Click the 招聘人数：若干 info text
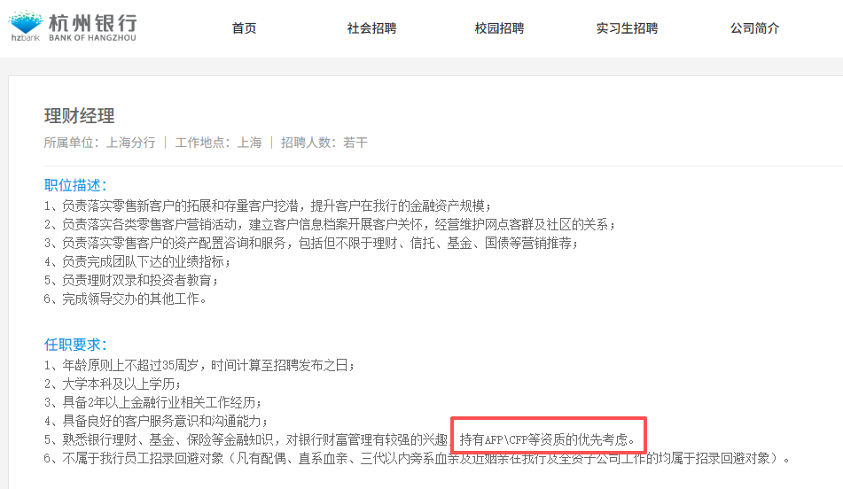The image size is (843, 489). point(324,143)
